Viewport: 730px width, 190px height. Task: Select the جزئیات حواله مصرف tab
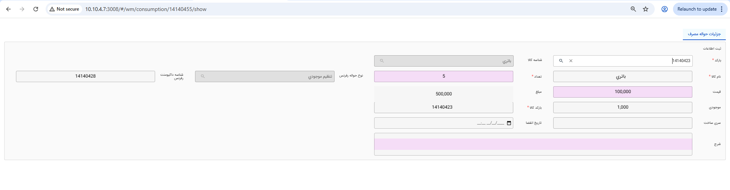tap(704, 34)
